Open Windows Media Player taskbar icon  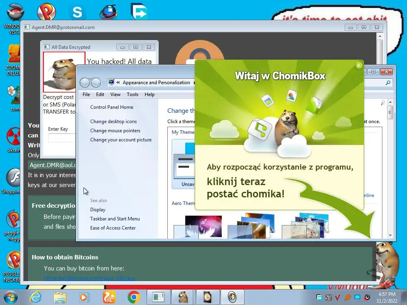(x=84, y=297)
